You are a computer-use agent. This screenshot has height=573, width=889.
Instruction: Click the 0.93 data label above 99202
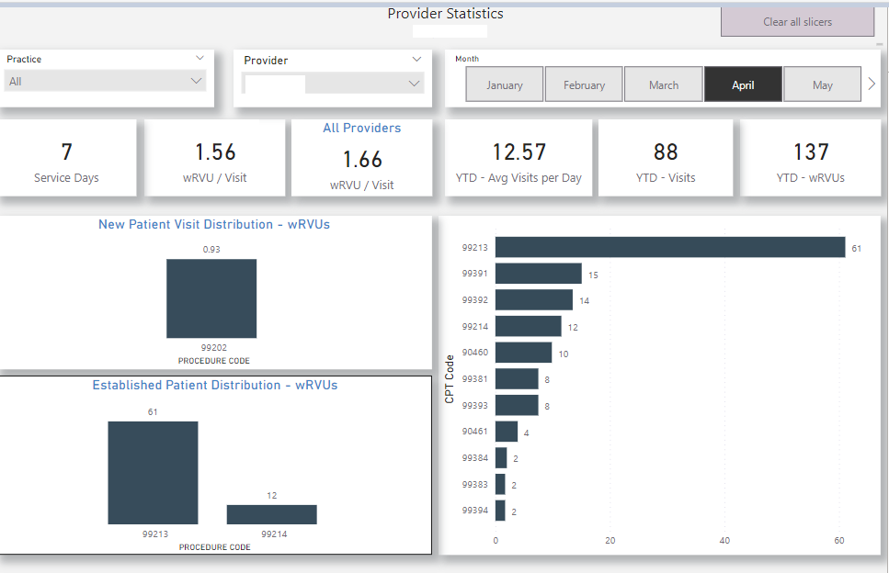pos(211,249)
